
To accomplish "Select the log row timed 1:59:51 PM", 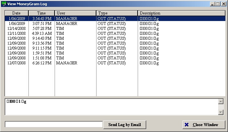I will 115,53.
